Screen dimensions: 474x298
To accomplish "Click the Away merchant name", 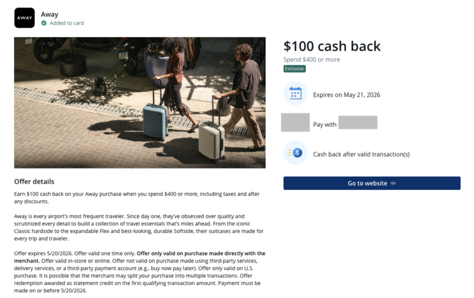I will 49,14.
